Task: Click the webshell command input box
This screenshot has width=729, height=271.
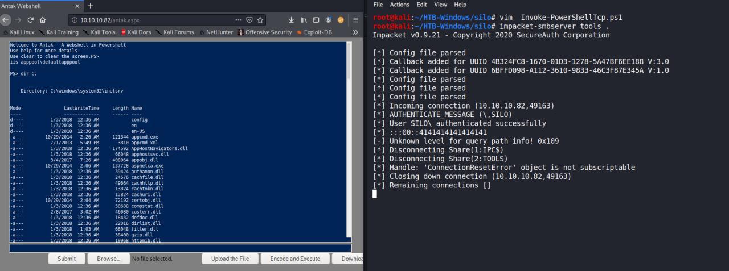Action: pos(180,248)
